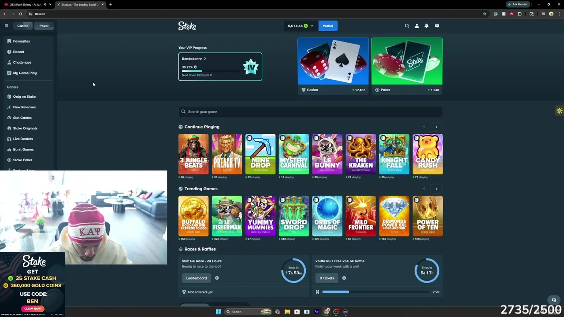
Task: Open The Kraken game
Action: coord(361,154)
